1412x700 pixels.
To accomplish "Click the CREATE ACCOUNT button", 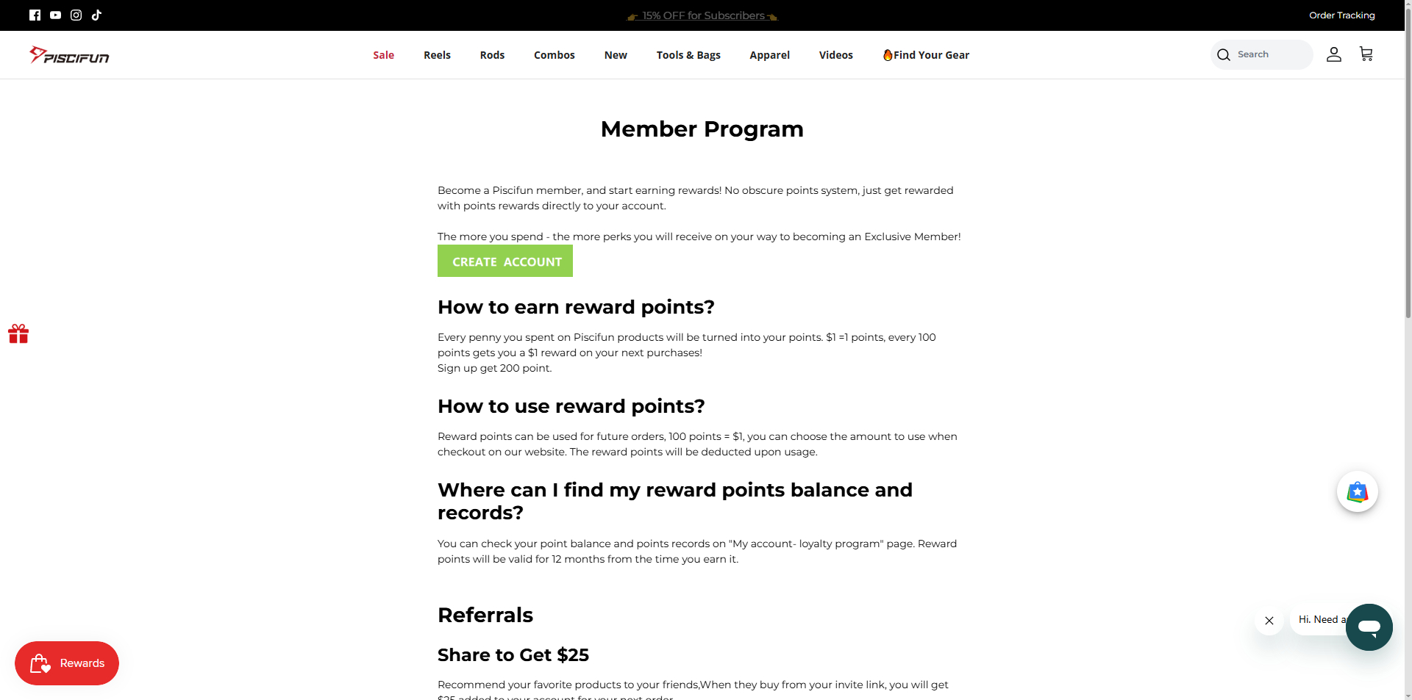I will (504, 261).
